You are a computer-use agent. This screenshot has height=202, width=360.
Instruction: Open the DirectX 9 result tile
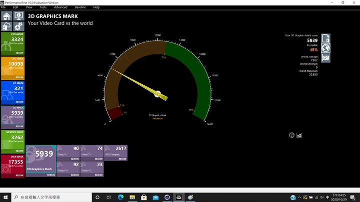68,153
